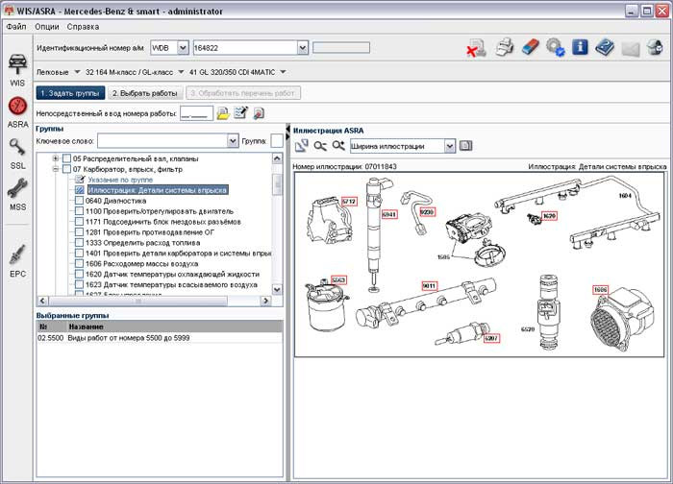The height and width of the screenshot is (484, 673).
Task: Open the Ключевое слово dropdown
Action: 233,141
